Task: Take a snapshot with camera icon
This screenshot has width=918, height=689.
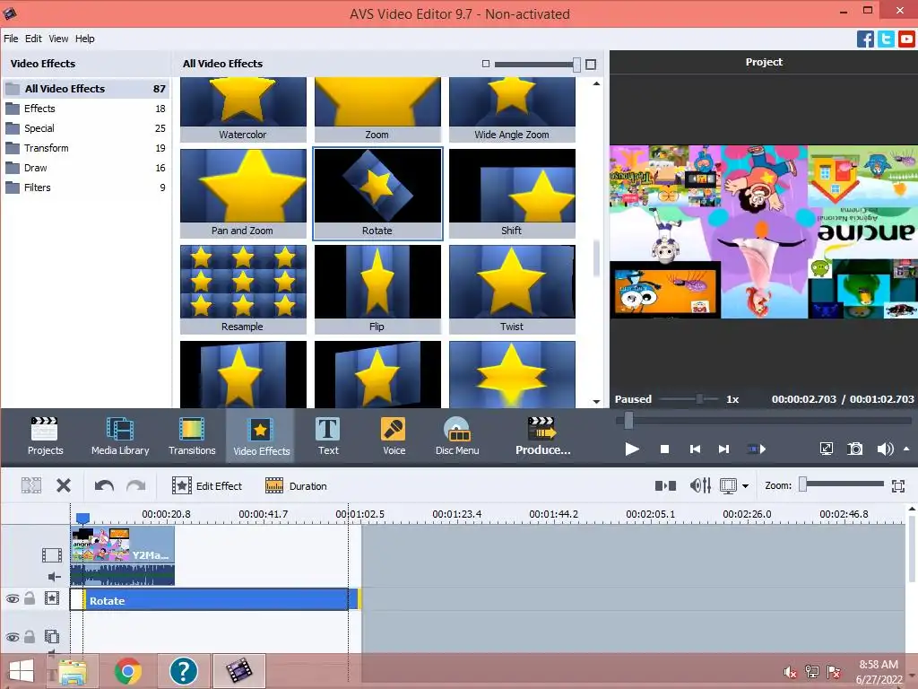Action: [x=854, y=449]
